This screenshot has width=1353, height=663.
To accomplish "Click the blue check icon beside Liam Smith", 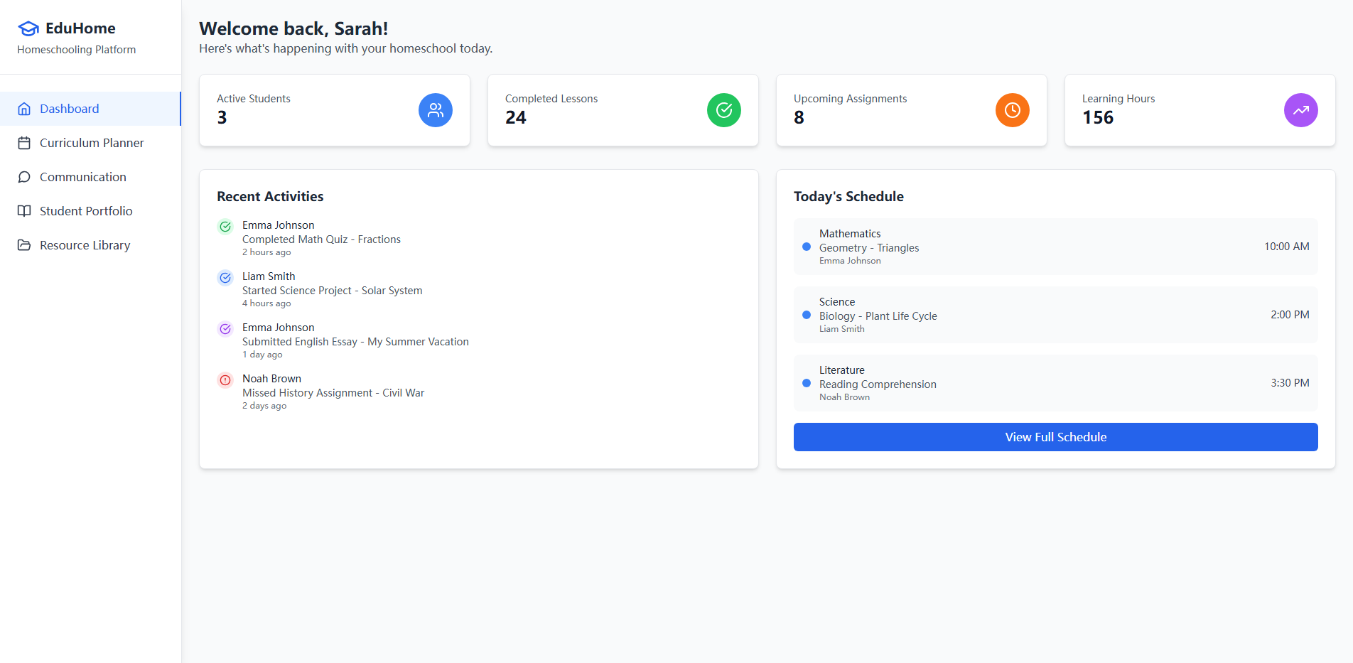I will 225,278.
